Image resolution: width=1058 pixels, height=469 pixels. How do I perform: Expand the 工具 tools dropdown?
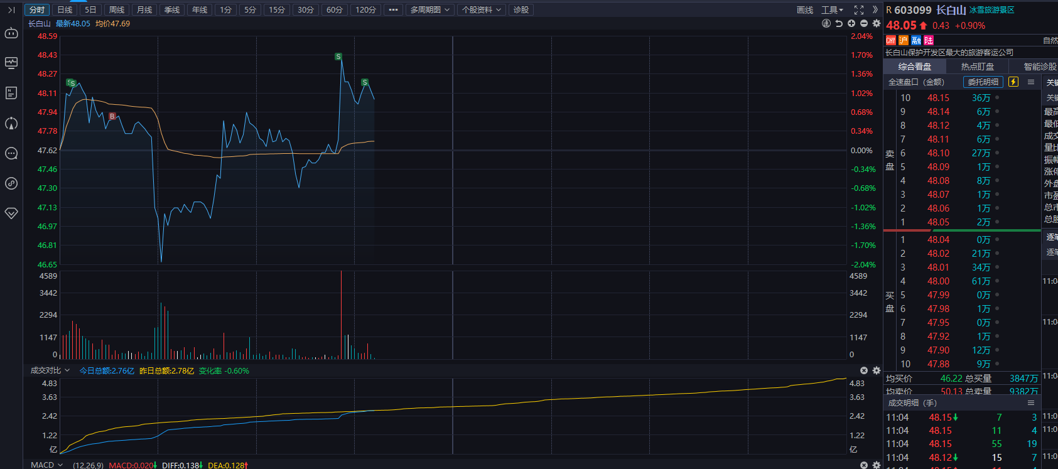832,10
